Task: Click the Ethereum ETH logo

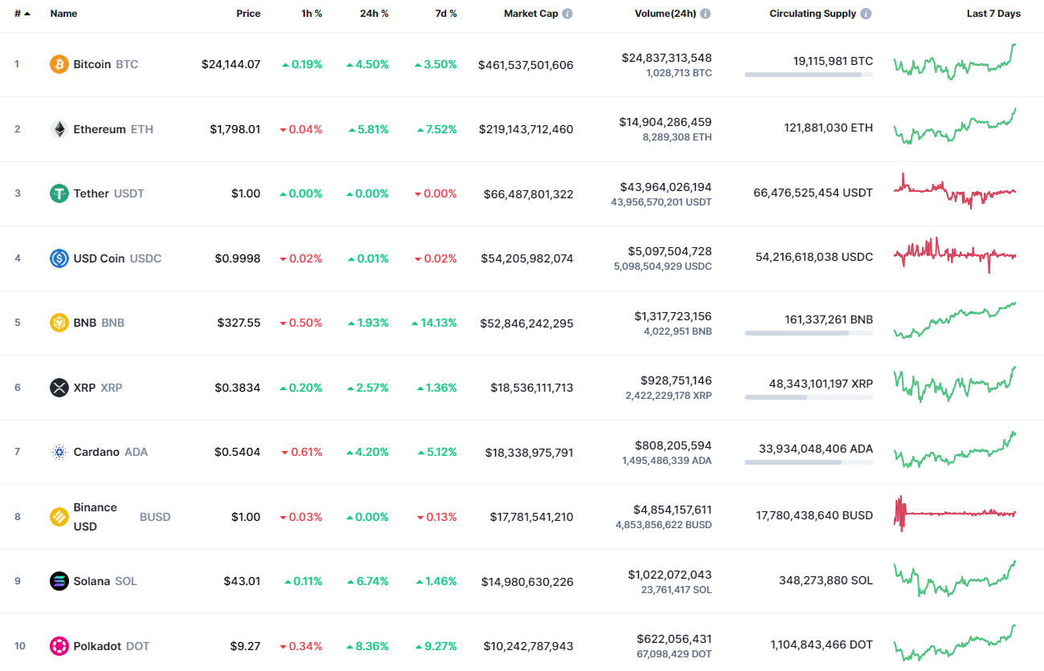Action: (x=59, y=128)
